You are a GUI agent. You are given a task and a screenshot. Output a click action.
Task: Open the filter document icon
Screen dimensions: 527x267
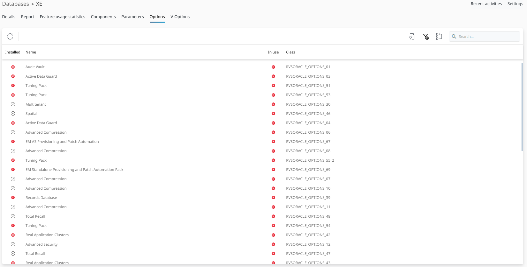coord(412,37)
